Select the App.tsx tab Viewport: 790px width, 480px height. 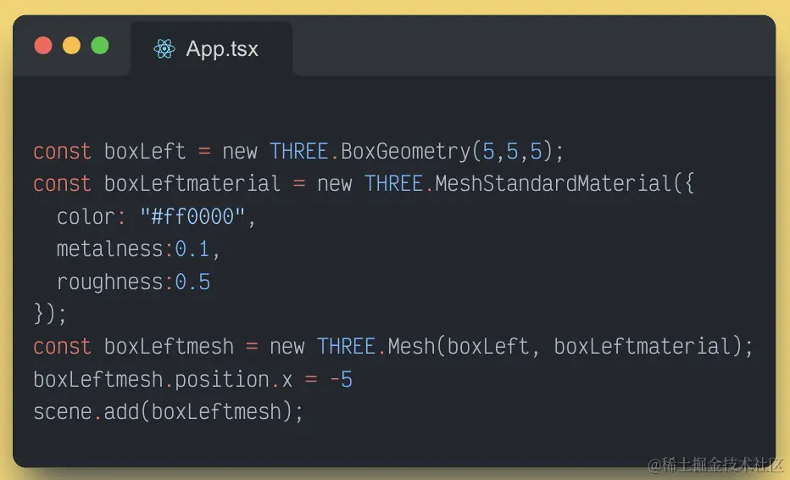point(221,49)
